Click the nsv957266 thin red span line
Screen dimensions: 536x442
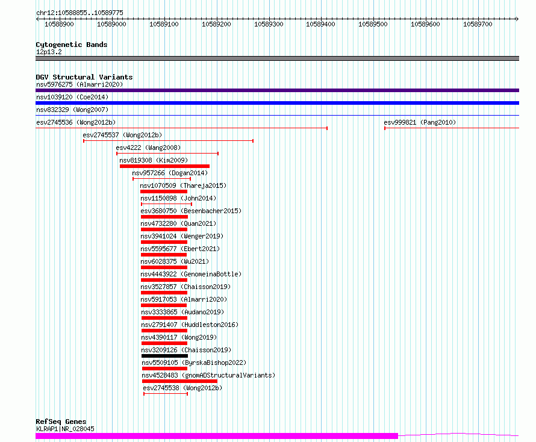(x=161, y=179)
